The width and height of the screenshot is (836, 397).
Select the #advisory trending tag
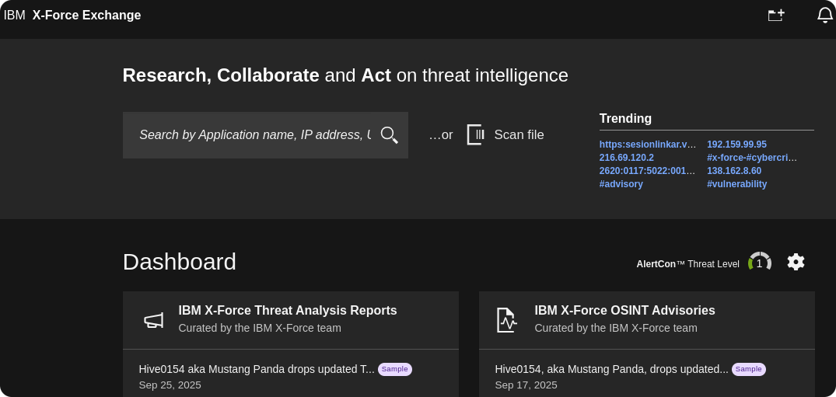[621, 184]
